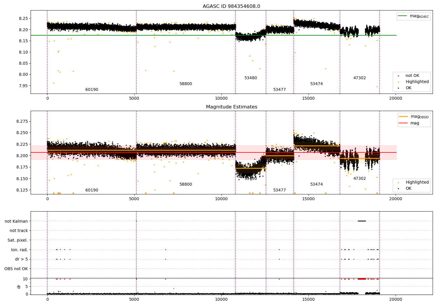The width and height of the screenshot is (437, 306).
Task: Click observation label 53480 in the top plot
Action: point(251,78)
